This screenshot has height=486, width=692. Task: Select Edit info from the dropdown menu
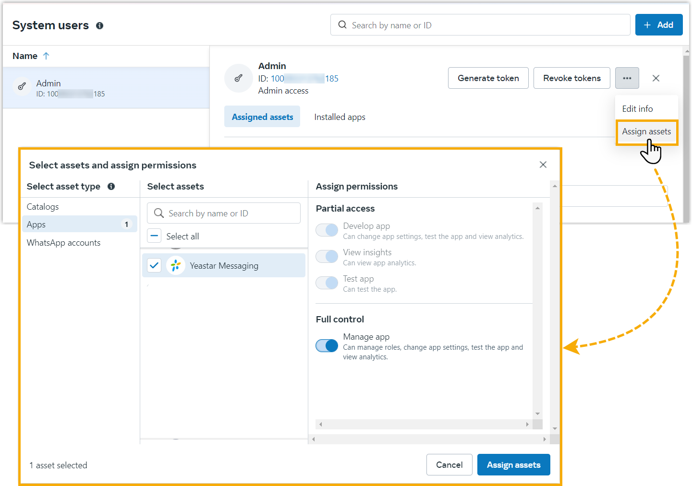pos(637,109)
